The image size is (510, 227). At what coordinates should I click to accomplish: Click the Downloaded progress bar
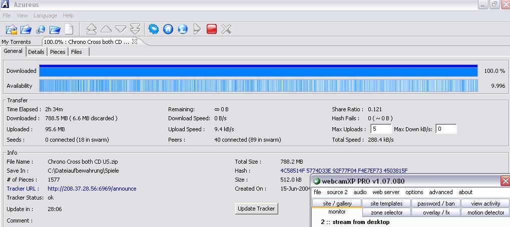(258, 71)
